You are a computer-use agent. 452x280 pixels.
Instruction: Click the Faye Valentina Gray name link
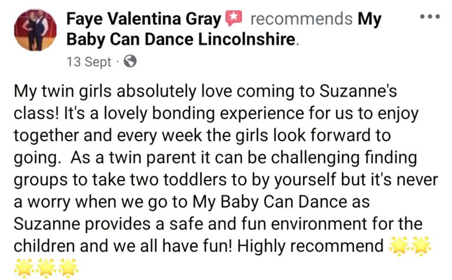[x=144, y=19]
